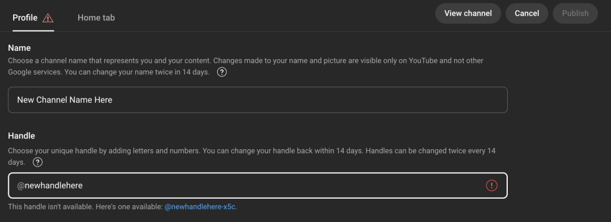The height and width of the screenshot is (222, 611).
Task: Cancel the channel customization changes
Action: pos(527,13)
